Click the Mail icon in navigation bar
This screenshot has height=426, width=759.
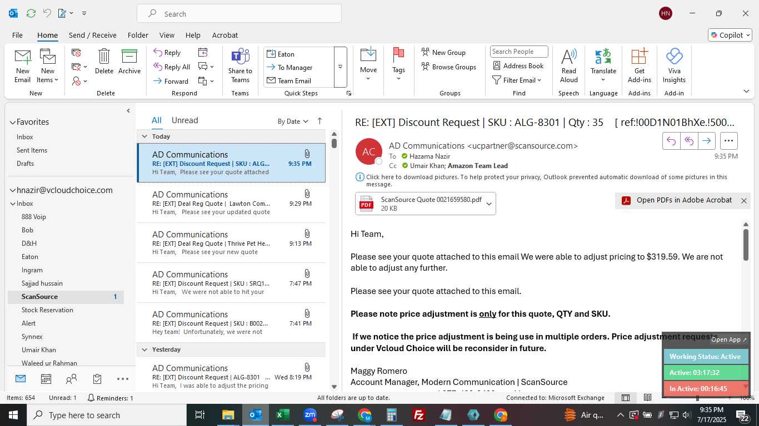21,379
